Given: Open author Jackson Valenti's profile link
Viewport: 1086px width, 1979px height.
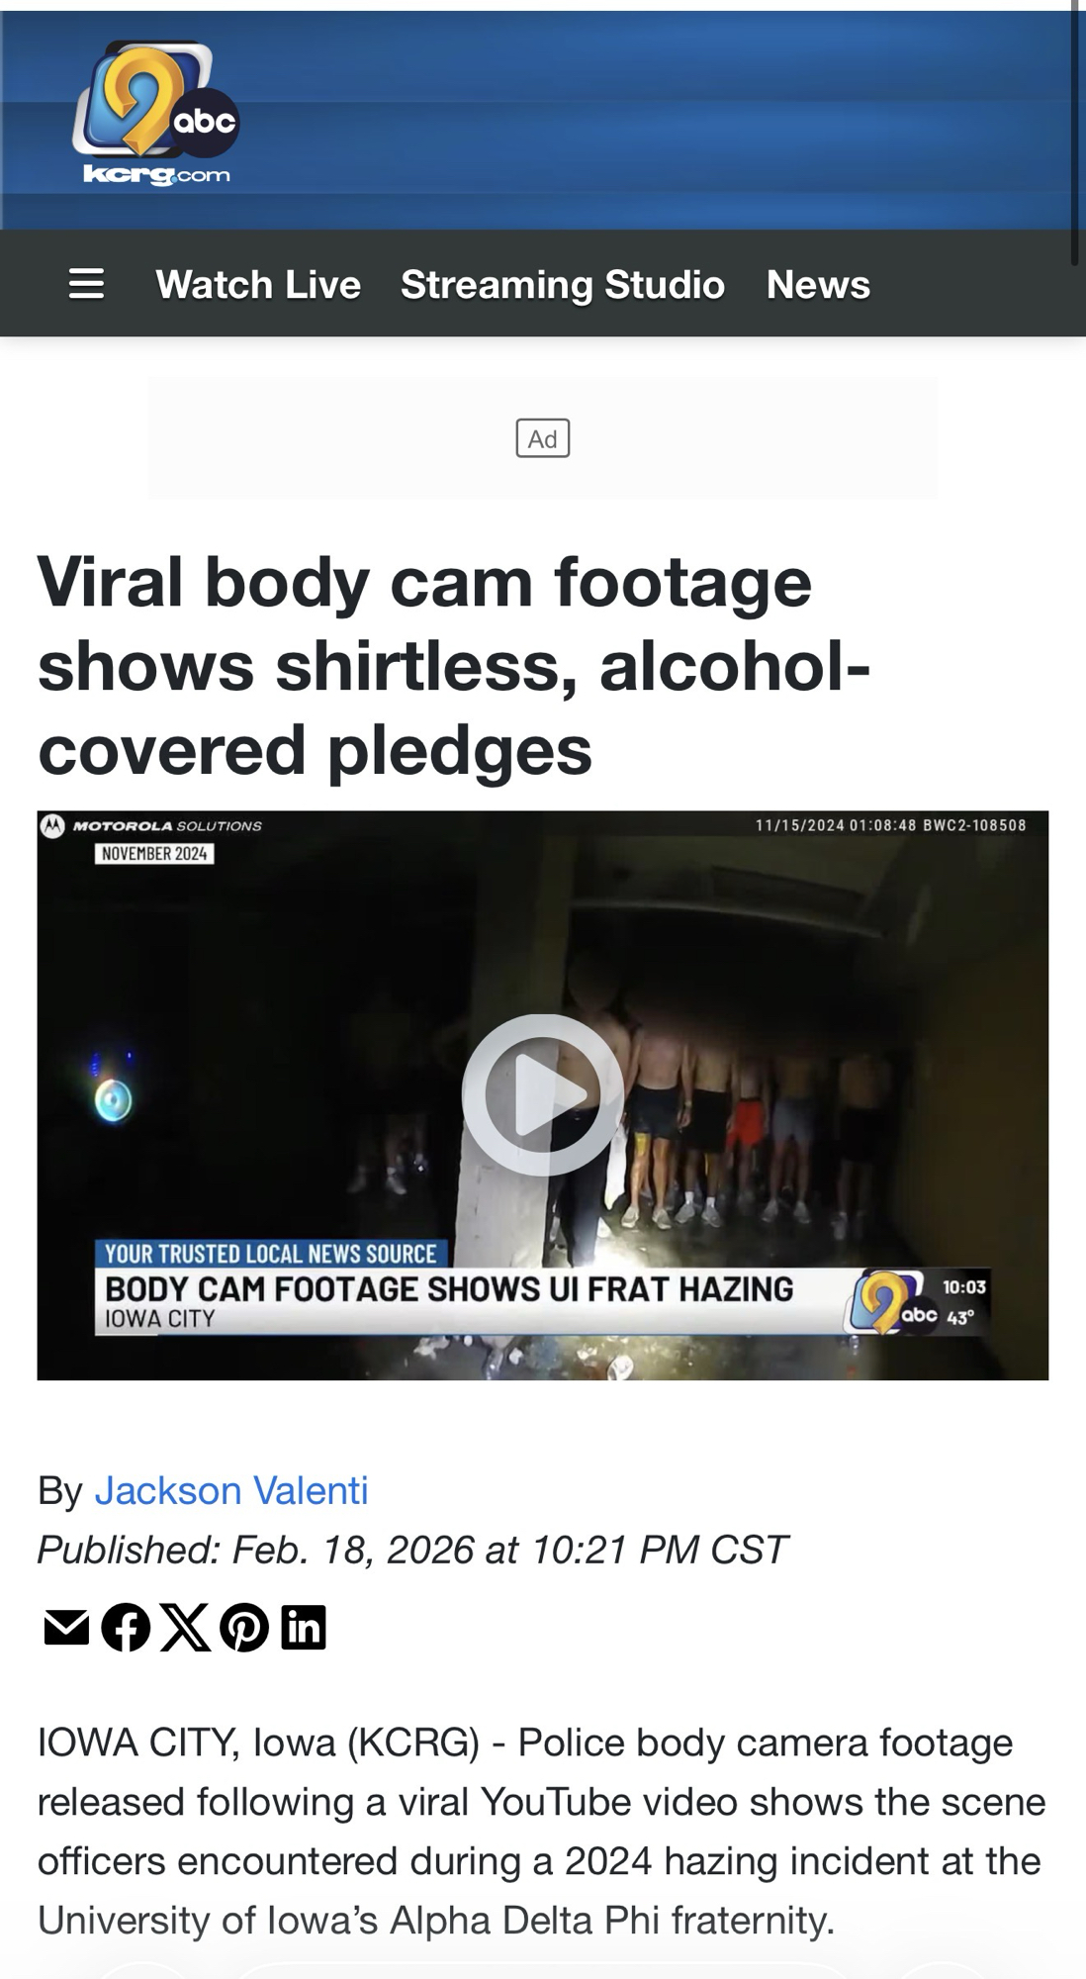Looking at the screenshot, I should tap(231, 1490).
